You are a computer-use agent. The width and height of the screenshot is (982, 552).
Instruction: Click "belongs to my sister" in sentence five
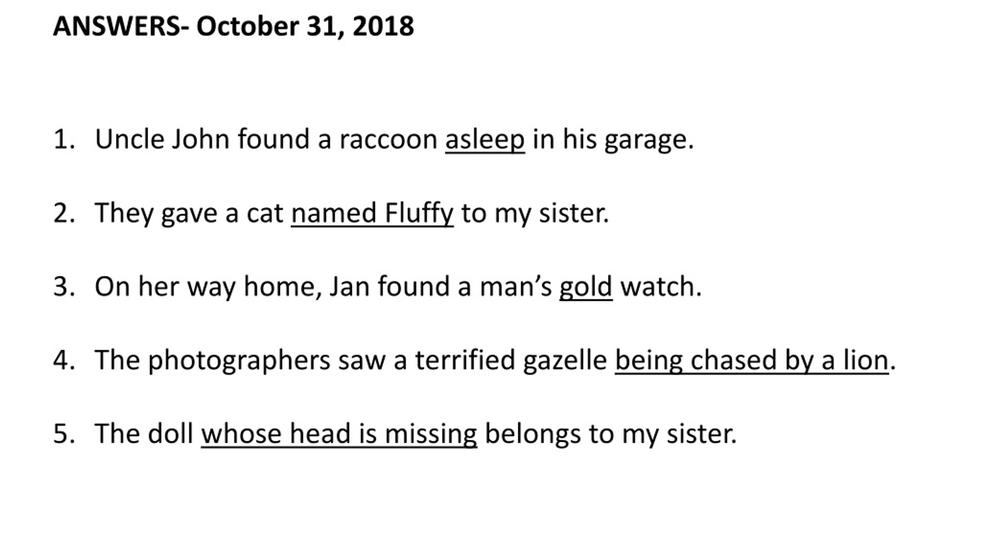(x=611, y=434)
